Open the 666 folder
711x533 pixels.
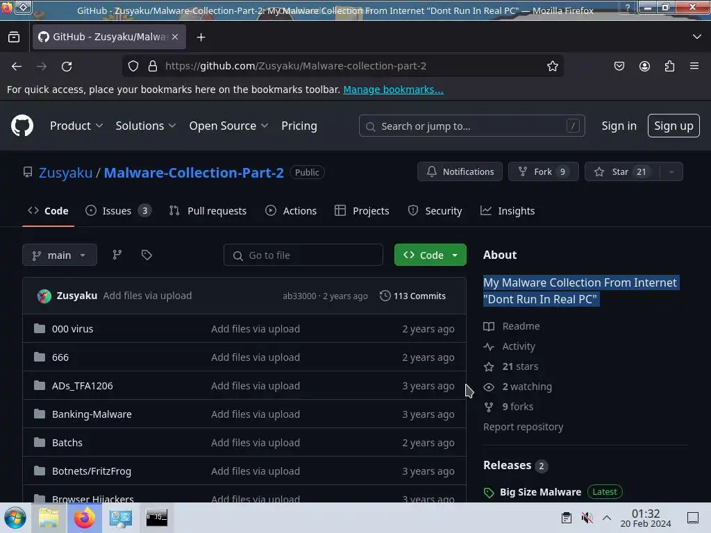click(60, 357)
